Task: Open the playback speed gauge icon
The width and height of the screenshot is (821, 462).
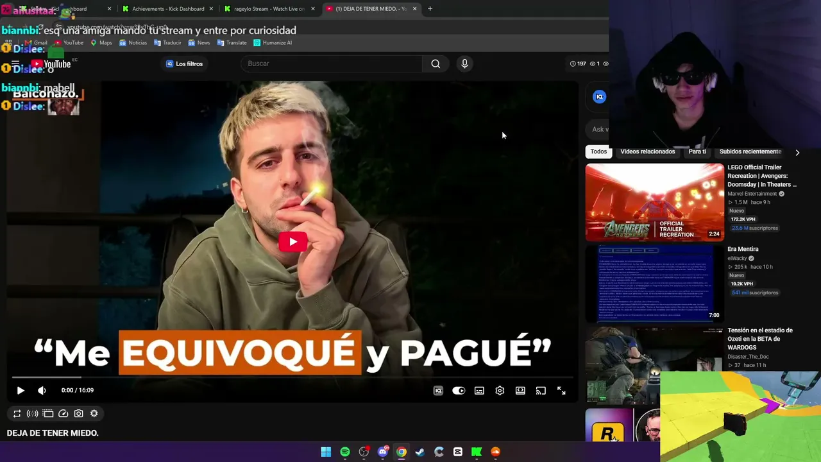Action: (x=63, y=414)
